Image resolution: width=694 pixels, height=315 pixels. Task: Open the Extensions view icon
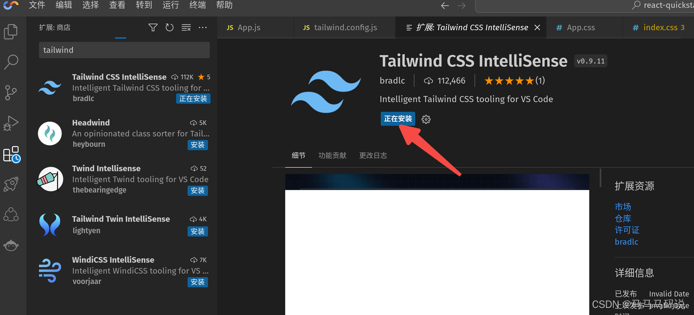point(11,154)
